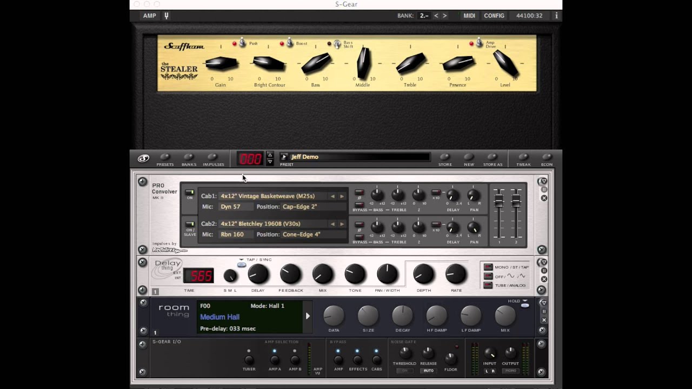
Task: Open Cab1 Position Cap-Edge 2" selector
Action: (312, 206)
